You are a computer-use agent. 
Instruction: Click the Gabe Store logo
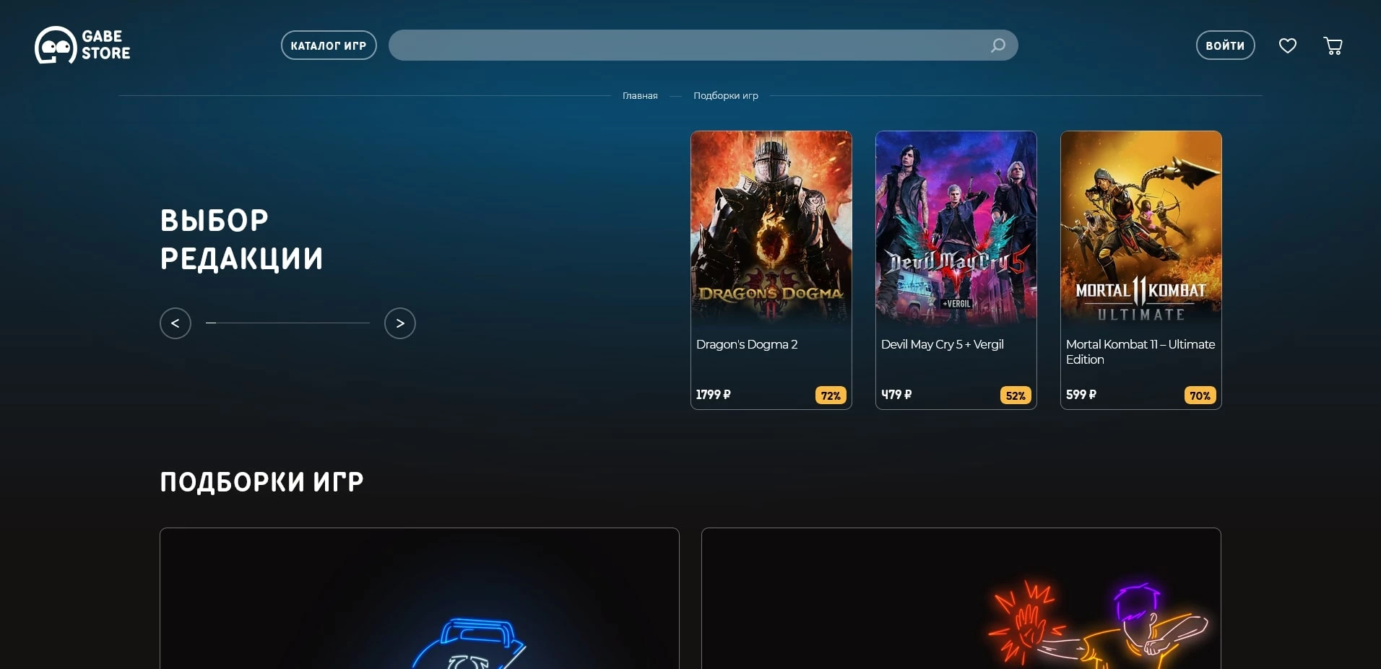[x=82, y=45]
